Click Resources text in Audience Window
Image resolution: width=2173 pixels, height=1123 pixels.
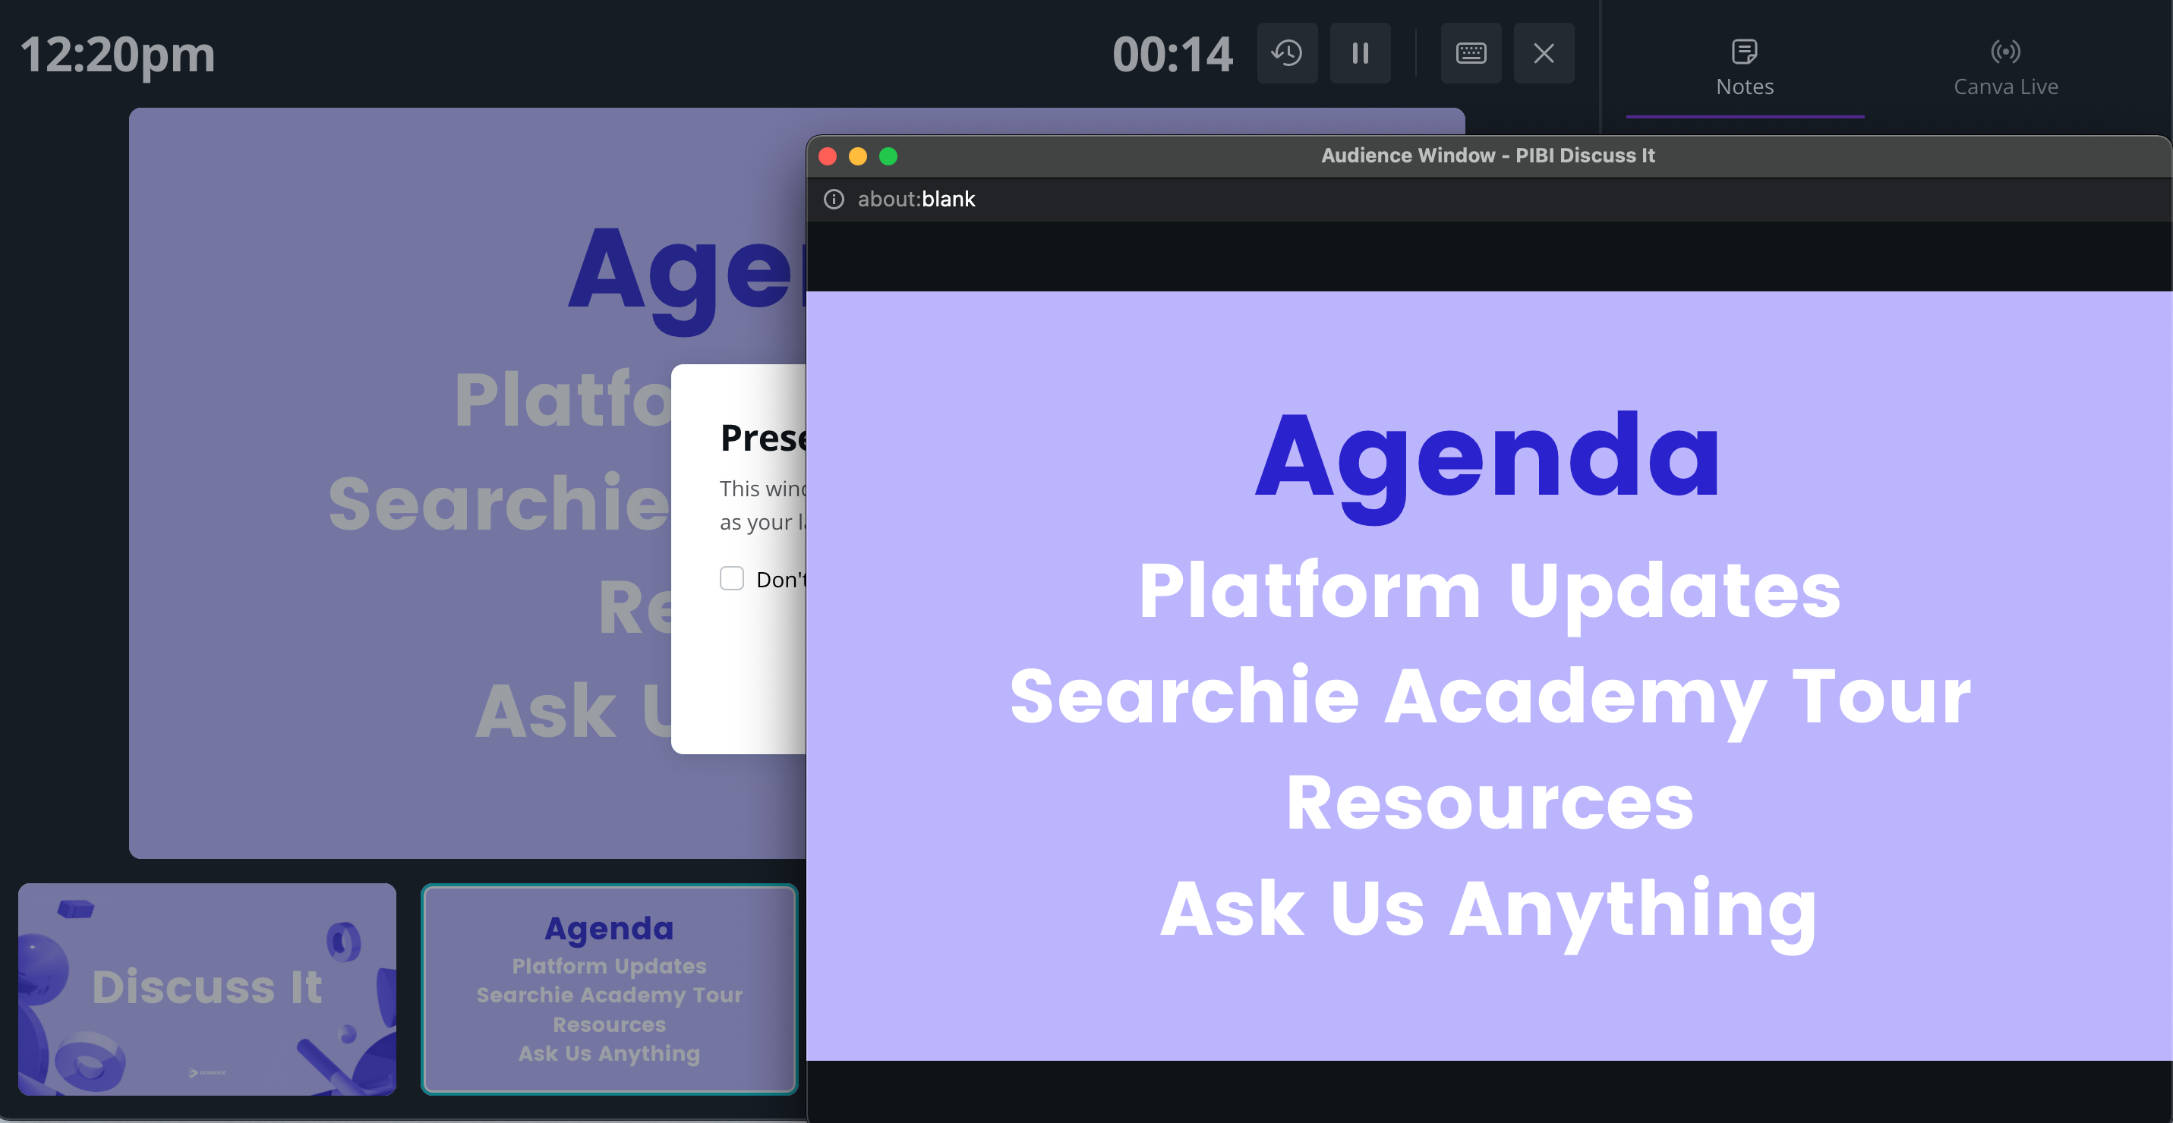click(x=1490, y=803)
